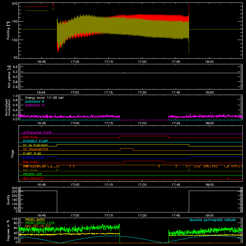Click the yellow FLARE_FLAG label

[32, 153]
